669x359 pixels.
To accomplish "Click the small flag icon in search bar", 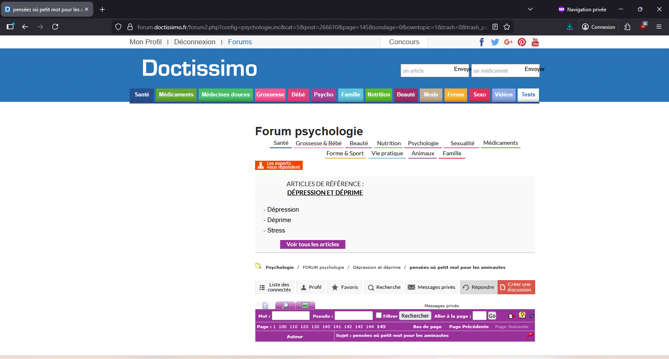I will [532, 316].
